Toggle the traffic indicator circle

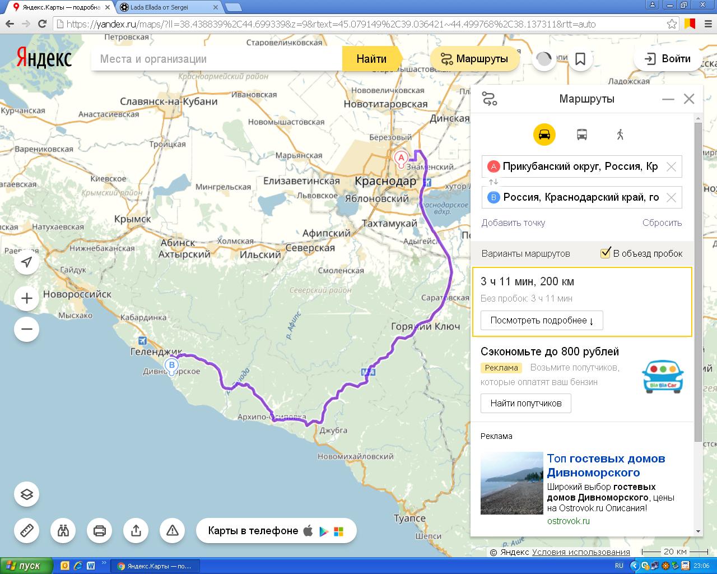pyautogui.click(x=544, y=59)
